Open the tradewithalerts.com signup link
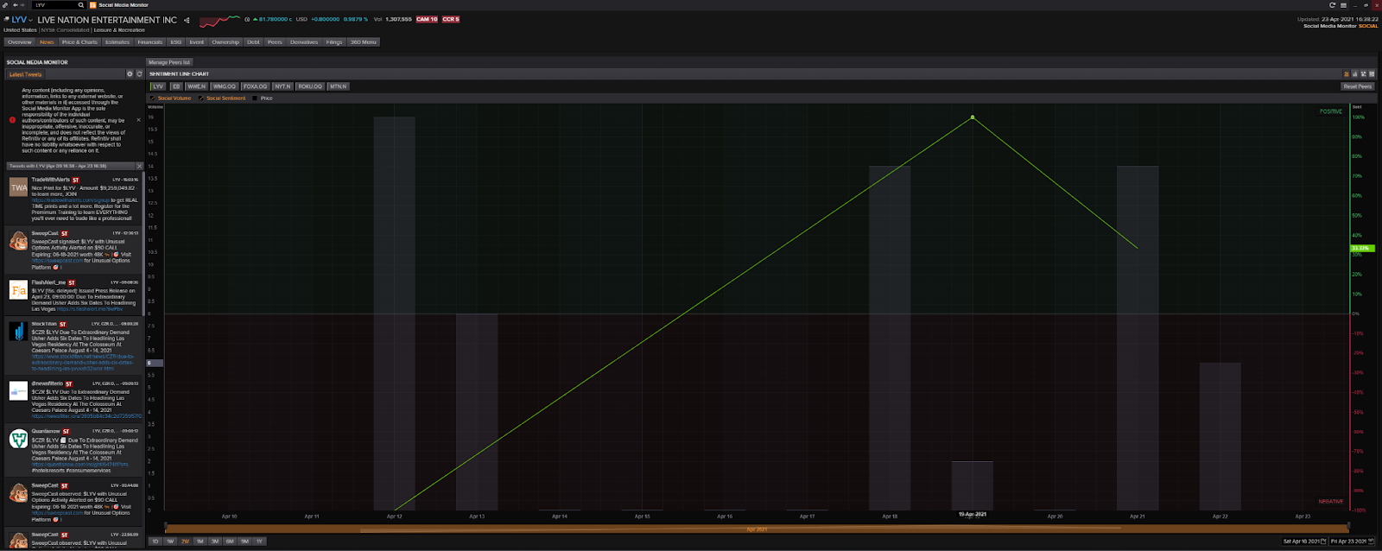This screenshot has width=1382, height=551. (x=71, y=200)
